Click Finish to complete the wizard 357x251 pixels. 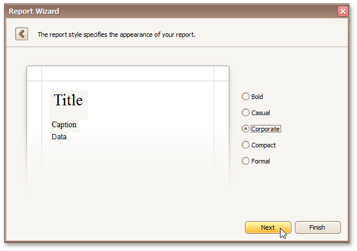click(317, 227)
